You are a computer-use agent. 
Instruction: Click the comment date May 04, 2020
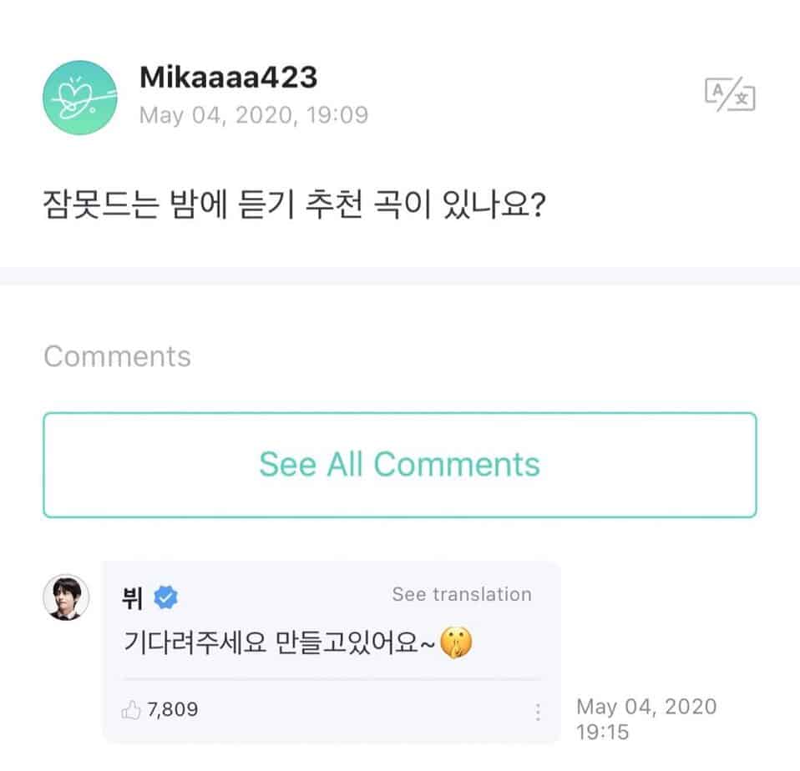tap(646, 707)
